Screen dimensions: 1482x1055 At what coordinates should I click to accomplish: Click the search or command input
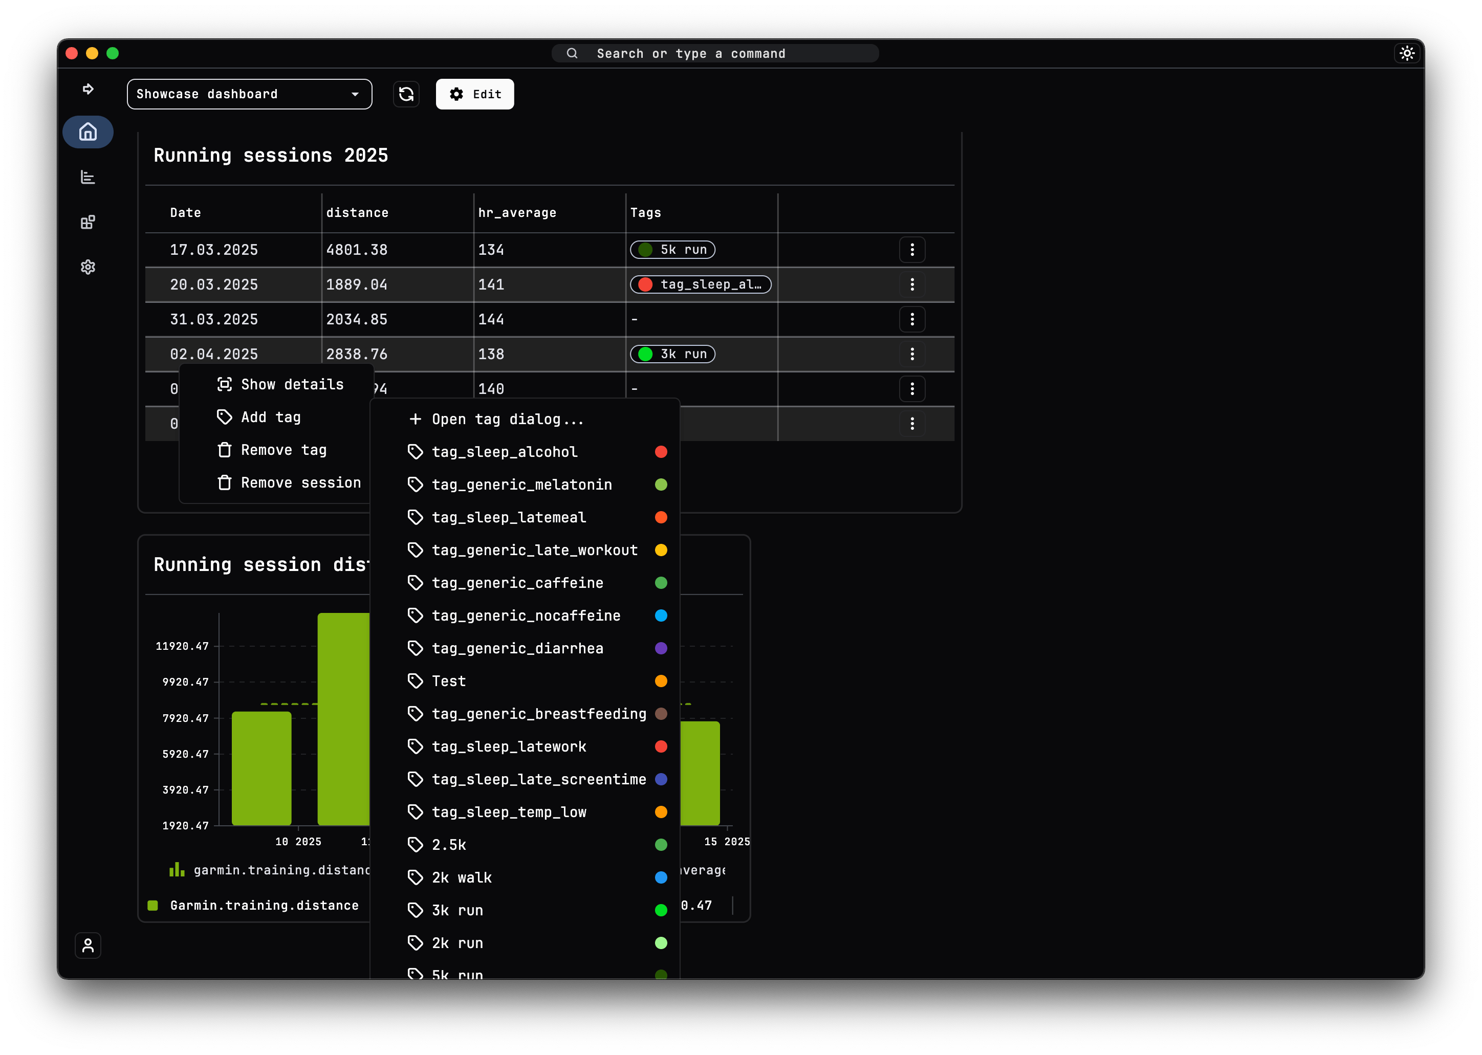pos(715,53)
